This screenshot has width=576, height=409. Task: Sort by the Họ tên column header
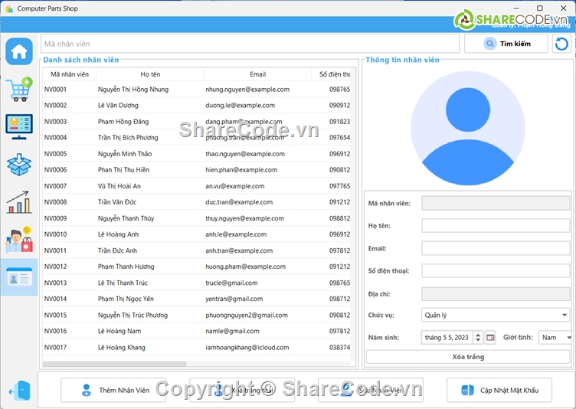[x=150, y=74]
